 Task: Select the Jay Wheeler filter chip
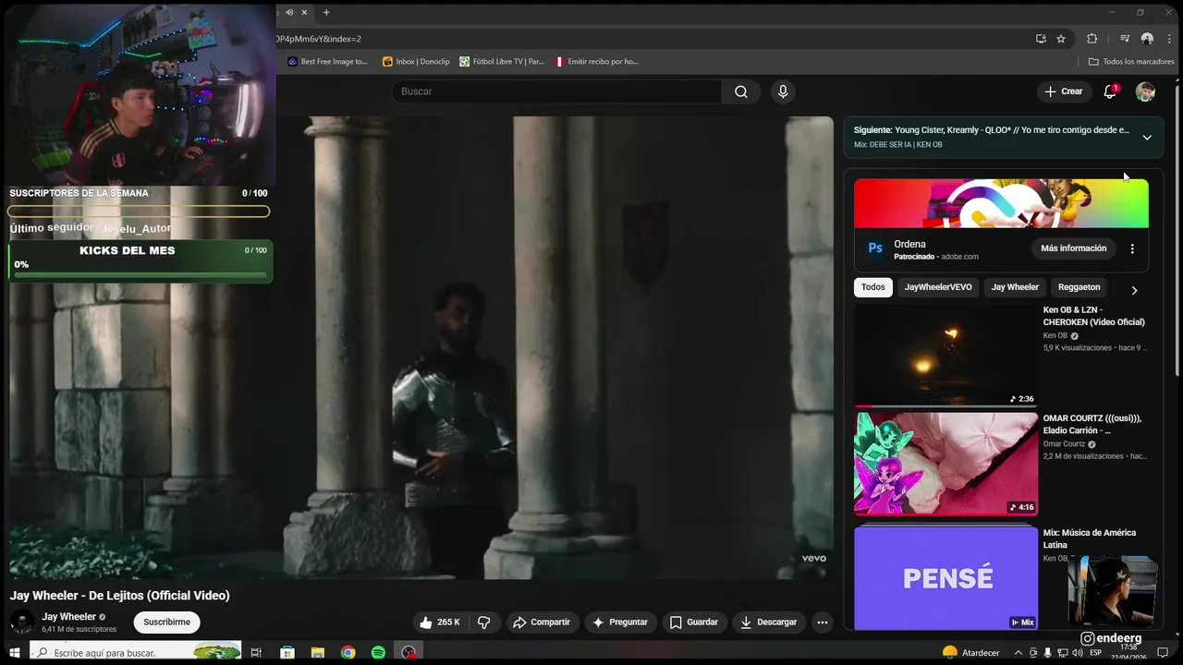[1015, 287]
